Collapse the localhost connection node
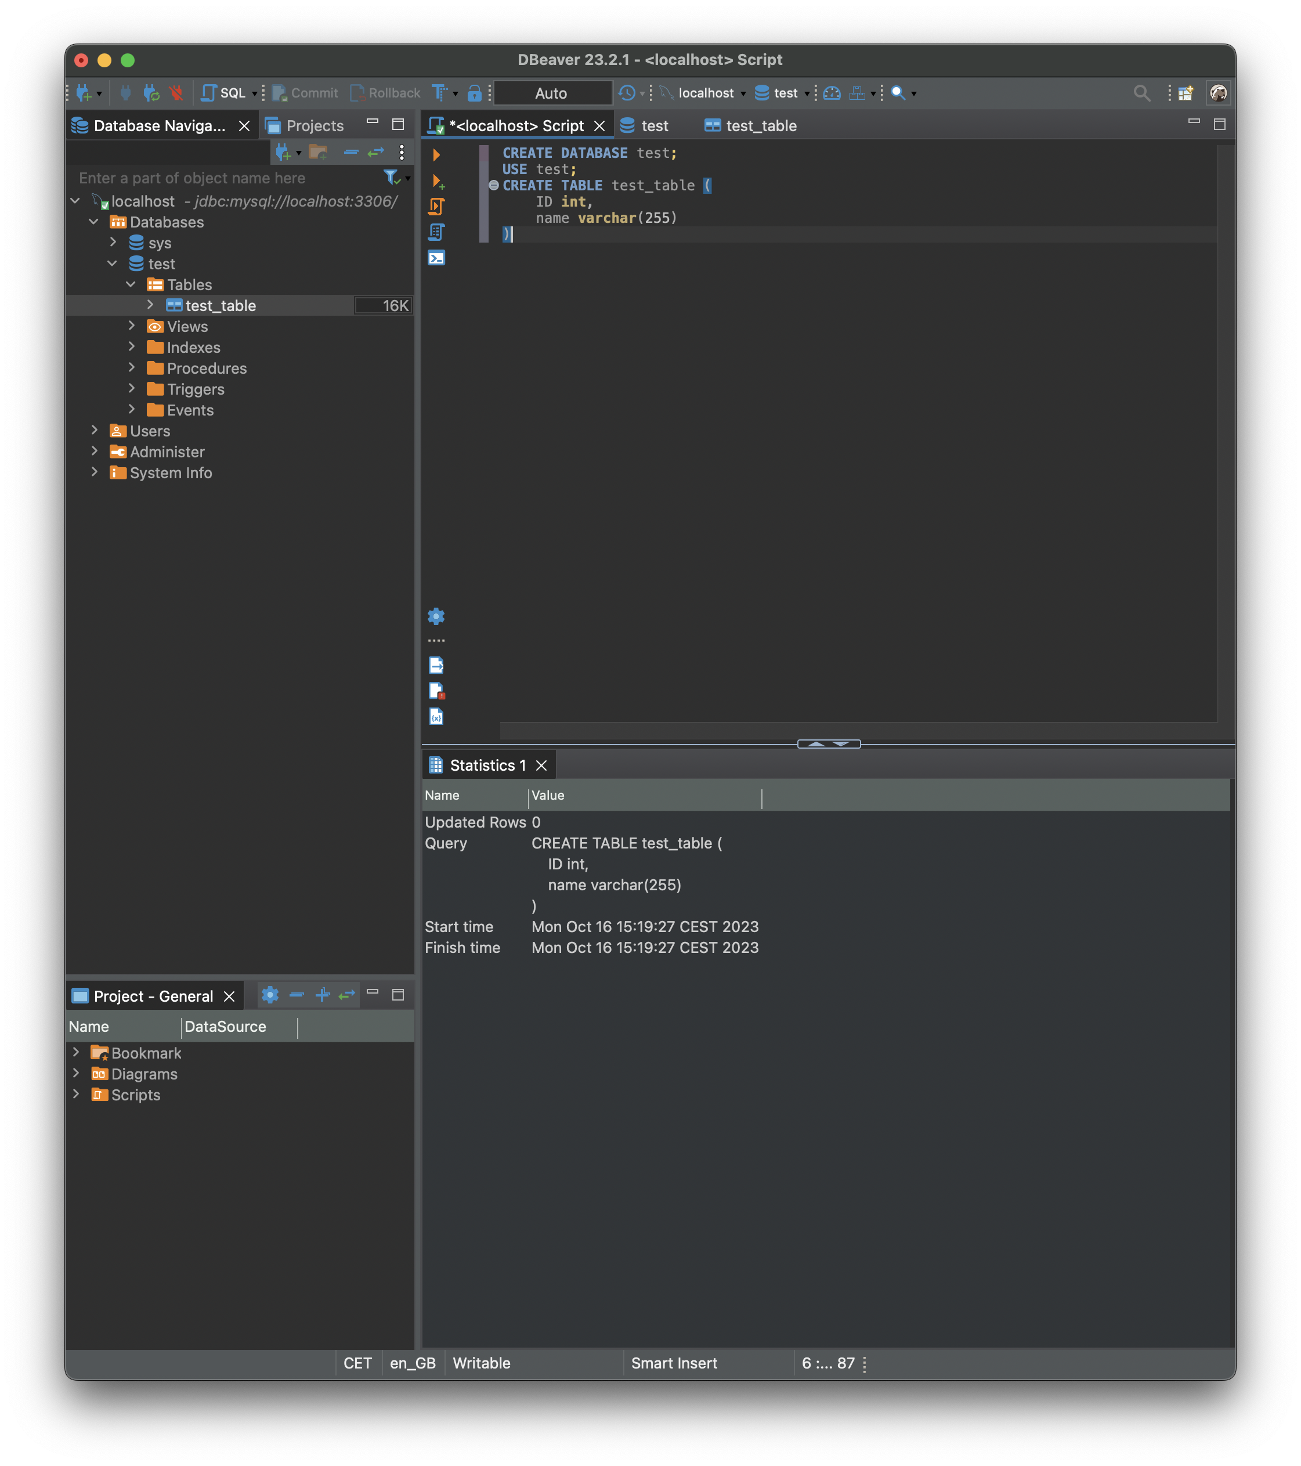Image resolution: width=1301 pixels, height=1466 pixels. [75, 201]
